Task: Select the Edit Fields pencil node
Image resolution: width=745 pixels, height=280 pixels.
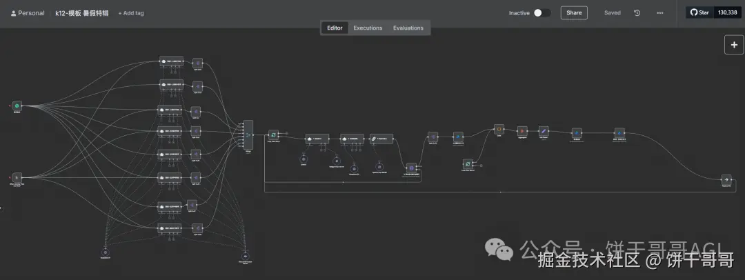Action: pos(544,131)
